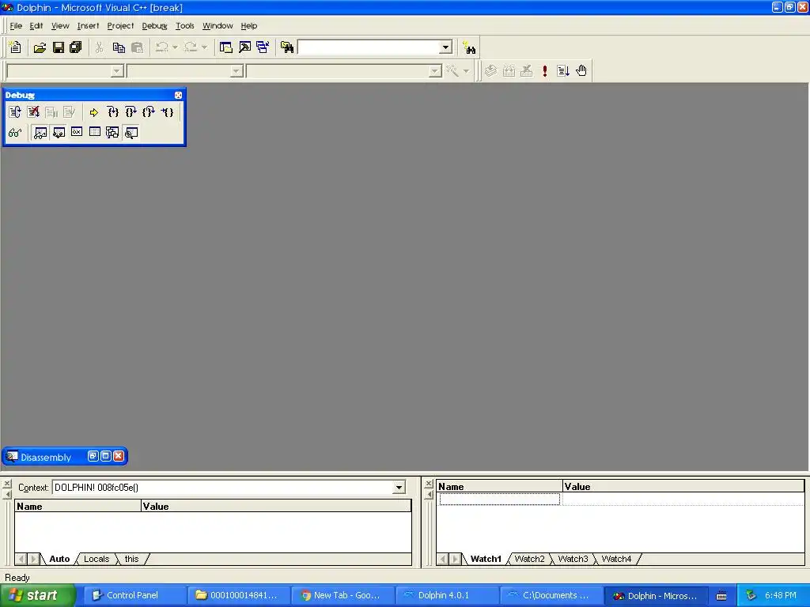The height and width of the screenshot is (607, 810).
Task: Click the New Text File icon
Action: tap(15, 47)
